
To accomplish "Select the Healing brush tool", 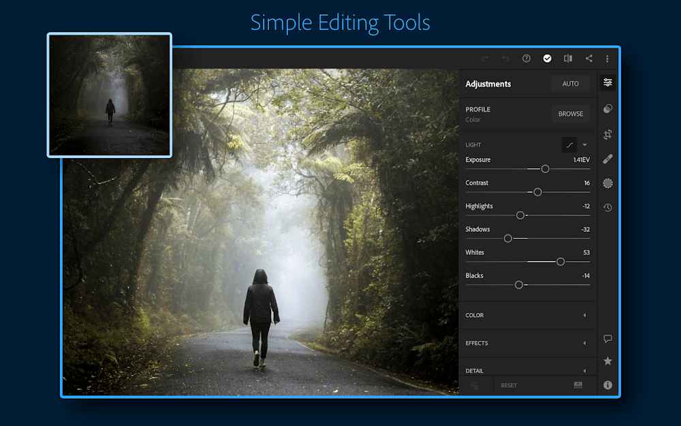I will coord(607,158).
